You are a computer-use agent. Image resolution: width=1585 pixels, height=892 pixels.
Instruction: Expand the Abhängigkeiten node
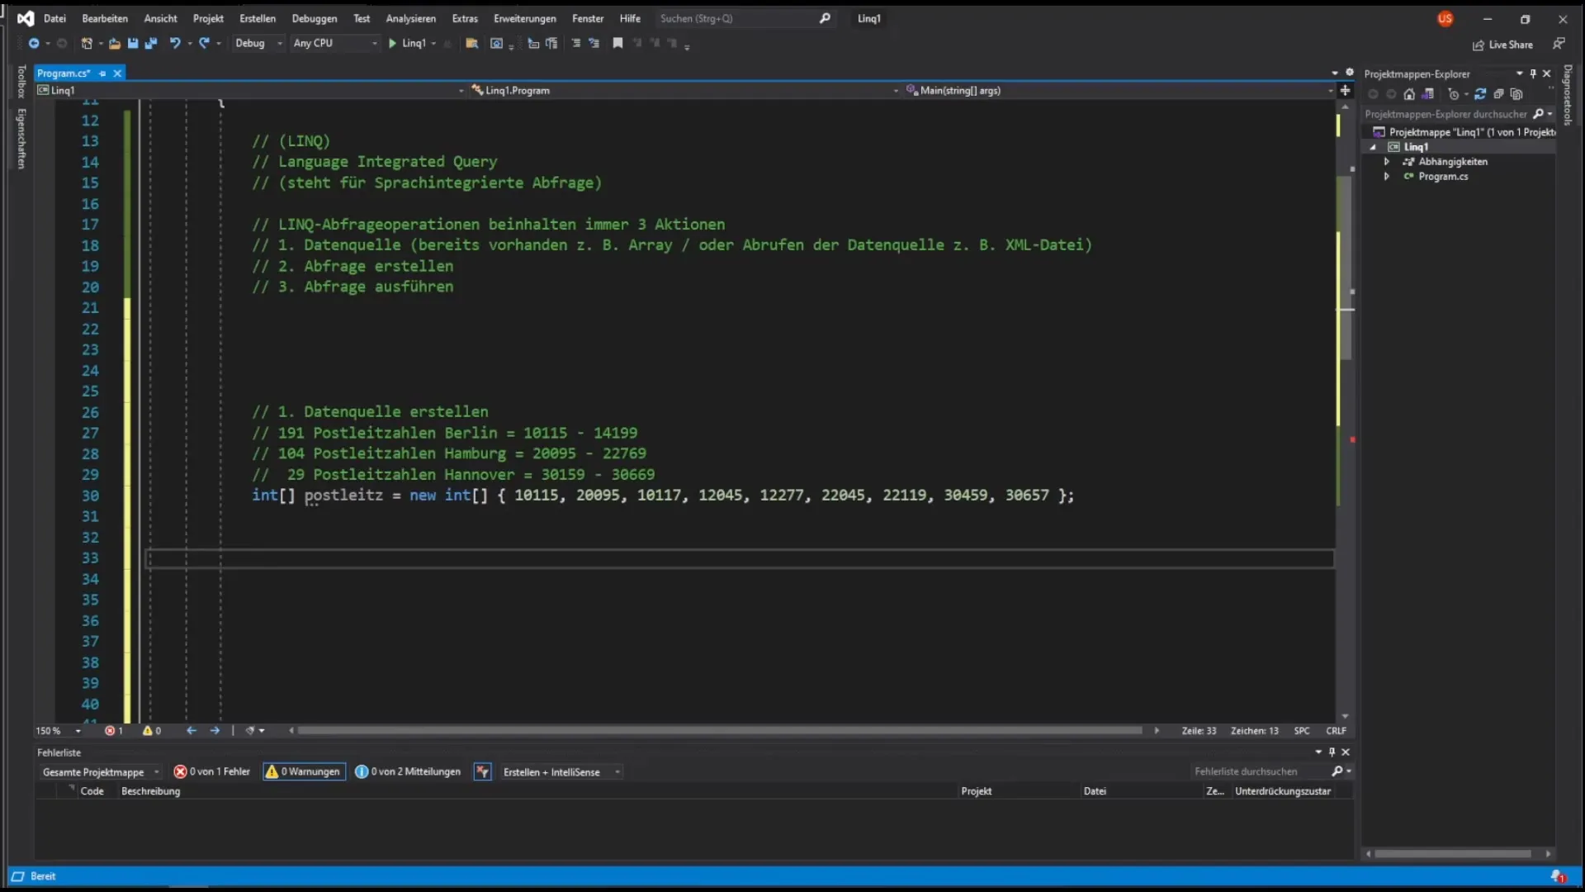[1387, 162]
